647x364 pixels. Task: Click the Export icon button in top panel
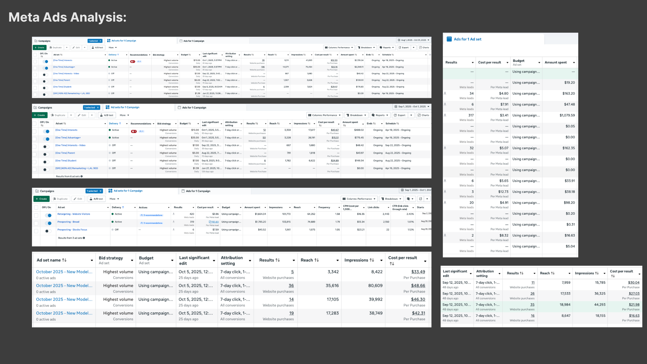click(x=404, y=48)
